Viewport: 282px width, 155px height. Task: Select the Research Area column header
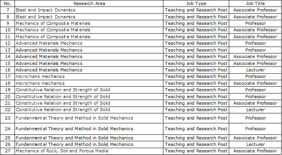pos(89,3)
